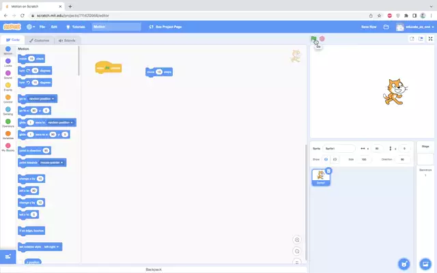Open the language globe dropdown
The width and height of the screenshot is (437, 273).
coord(31,27)
